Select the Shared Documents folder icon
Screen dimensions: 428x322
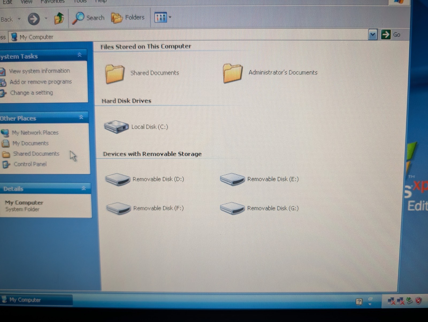[115, 74]
